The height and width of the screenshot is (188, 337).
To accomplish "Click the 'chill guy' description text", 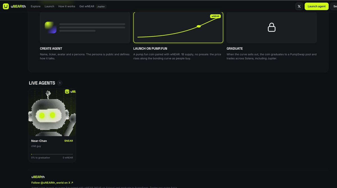I will click(x=36, y=146).
